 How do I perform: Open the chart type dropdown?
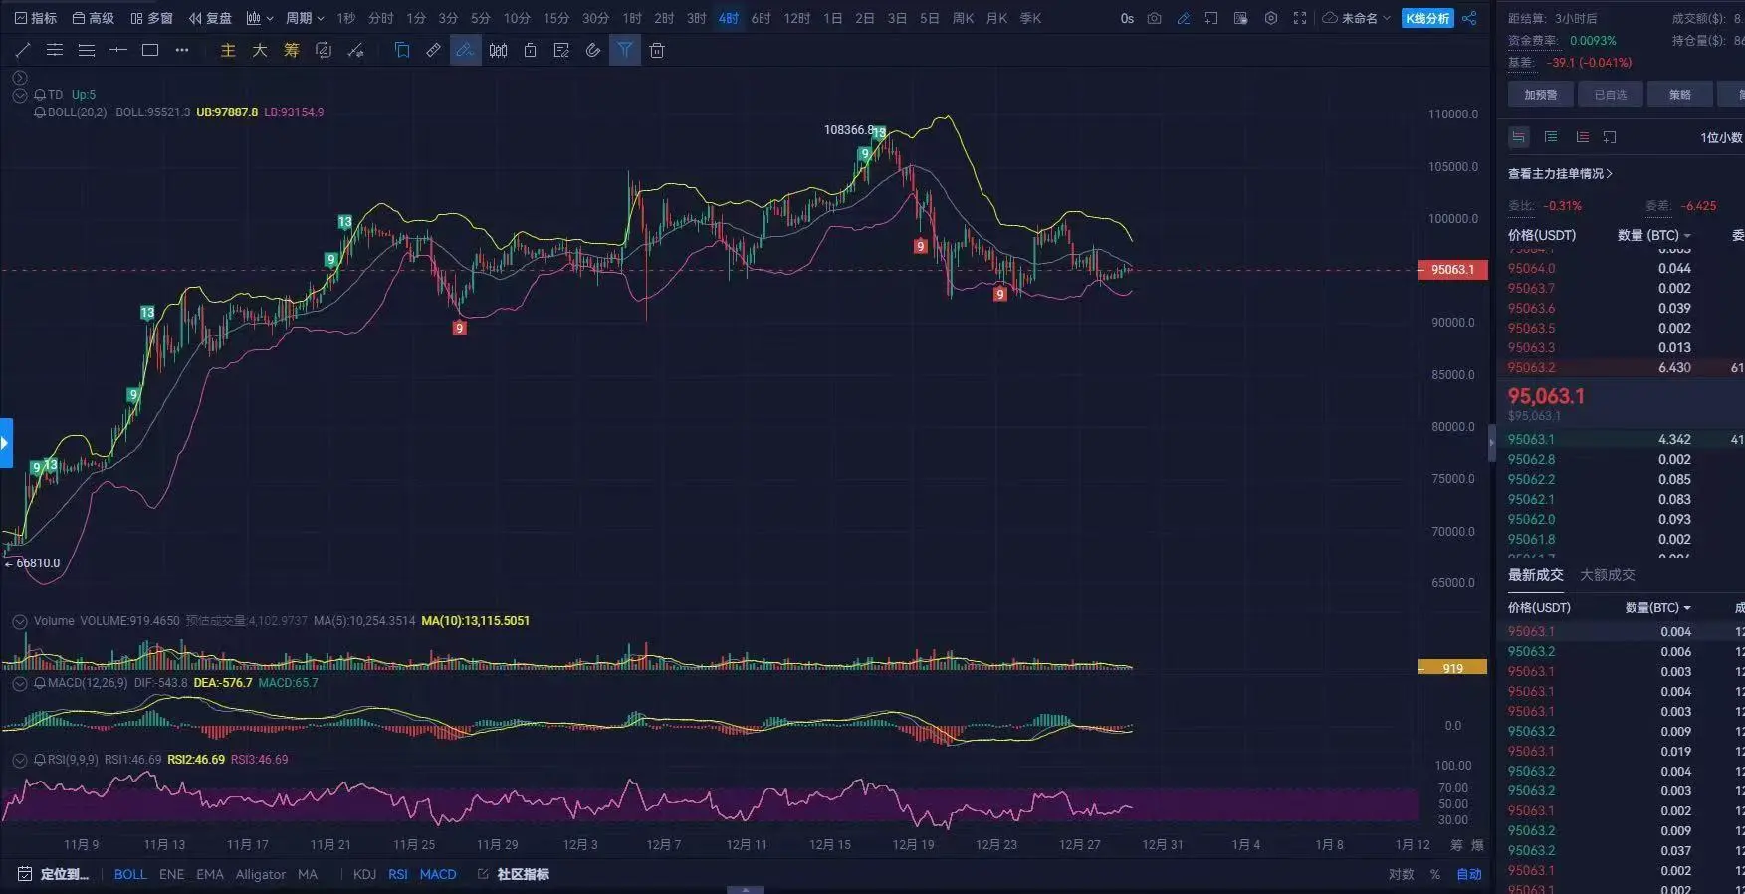point(260,18)
